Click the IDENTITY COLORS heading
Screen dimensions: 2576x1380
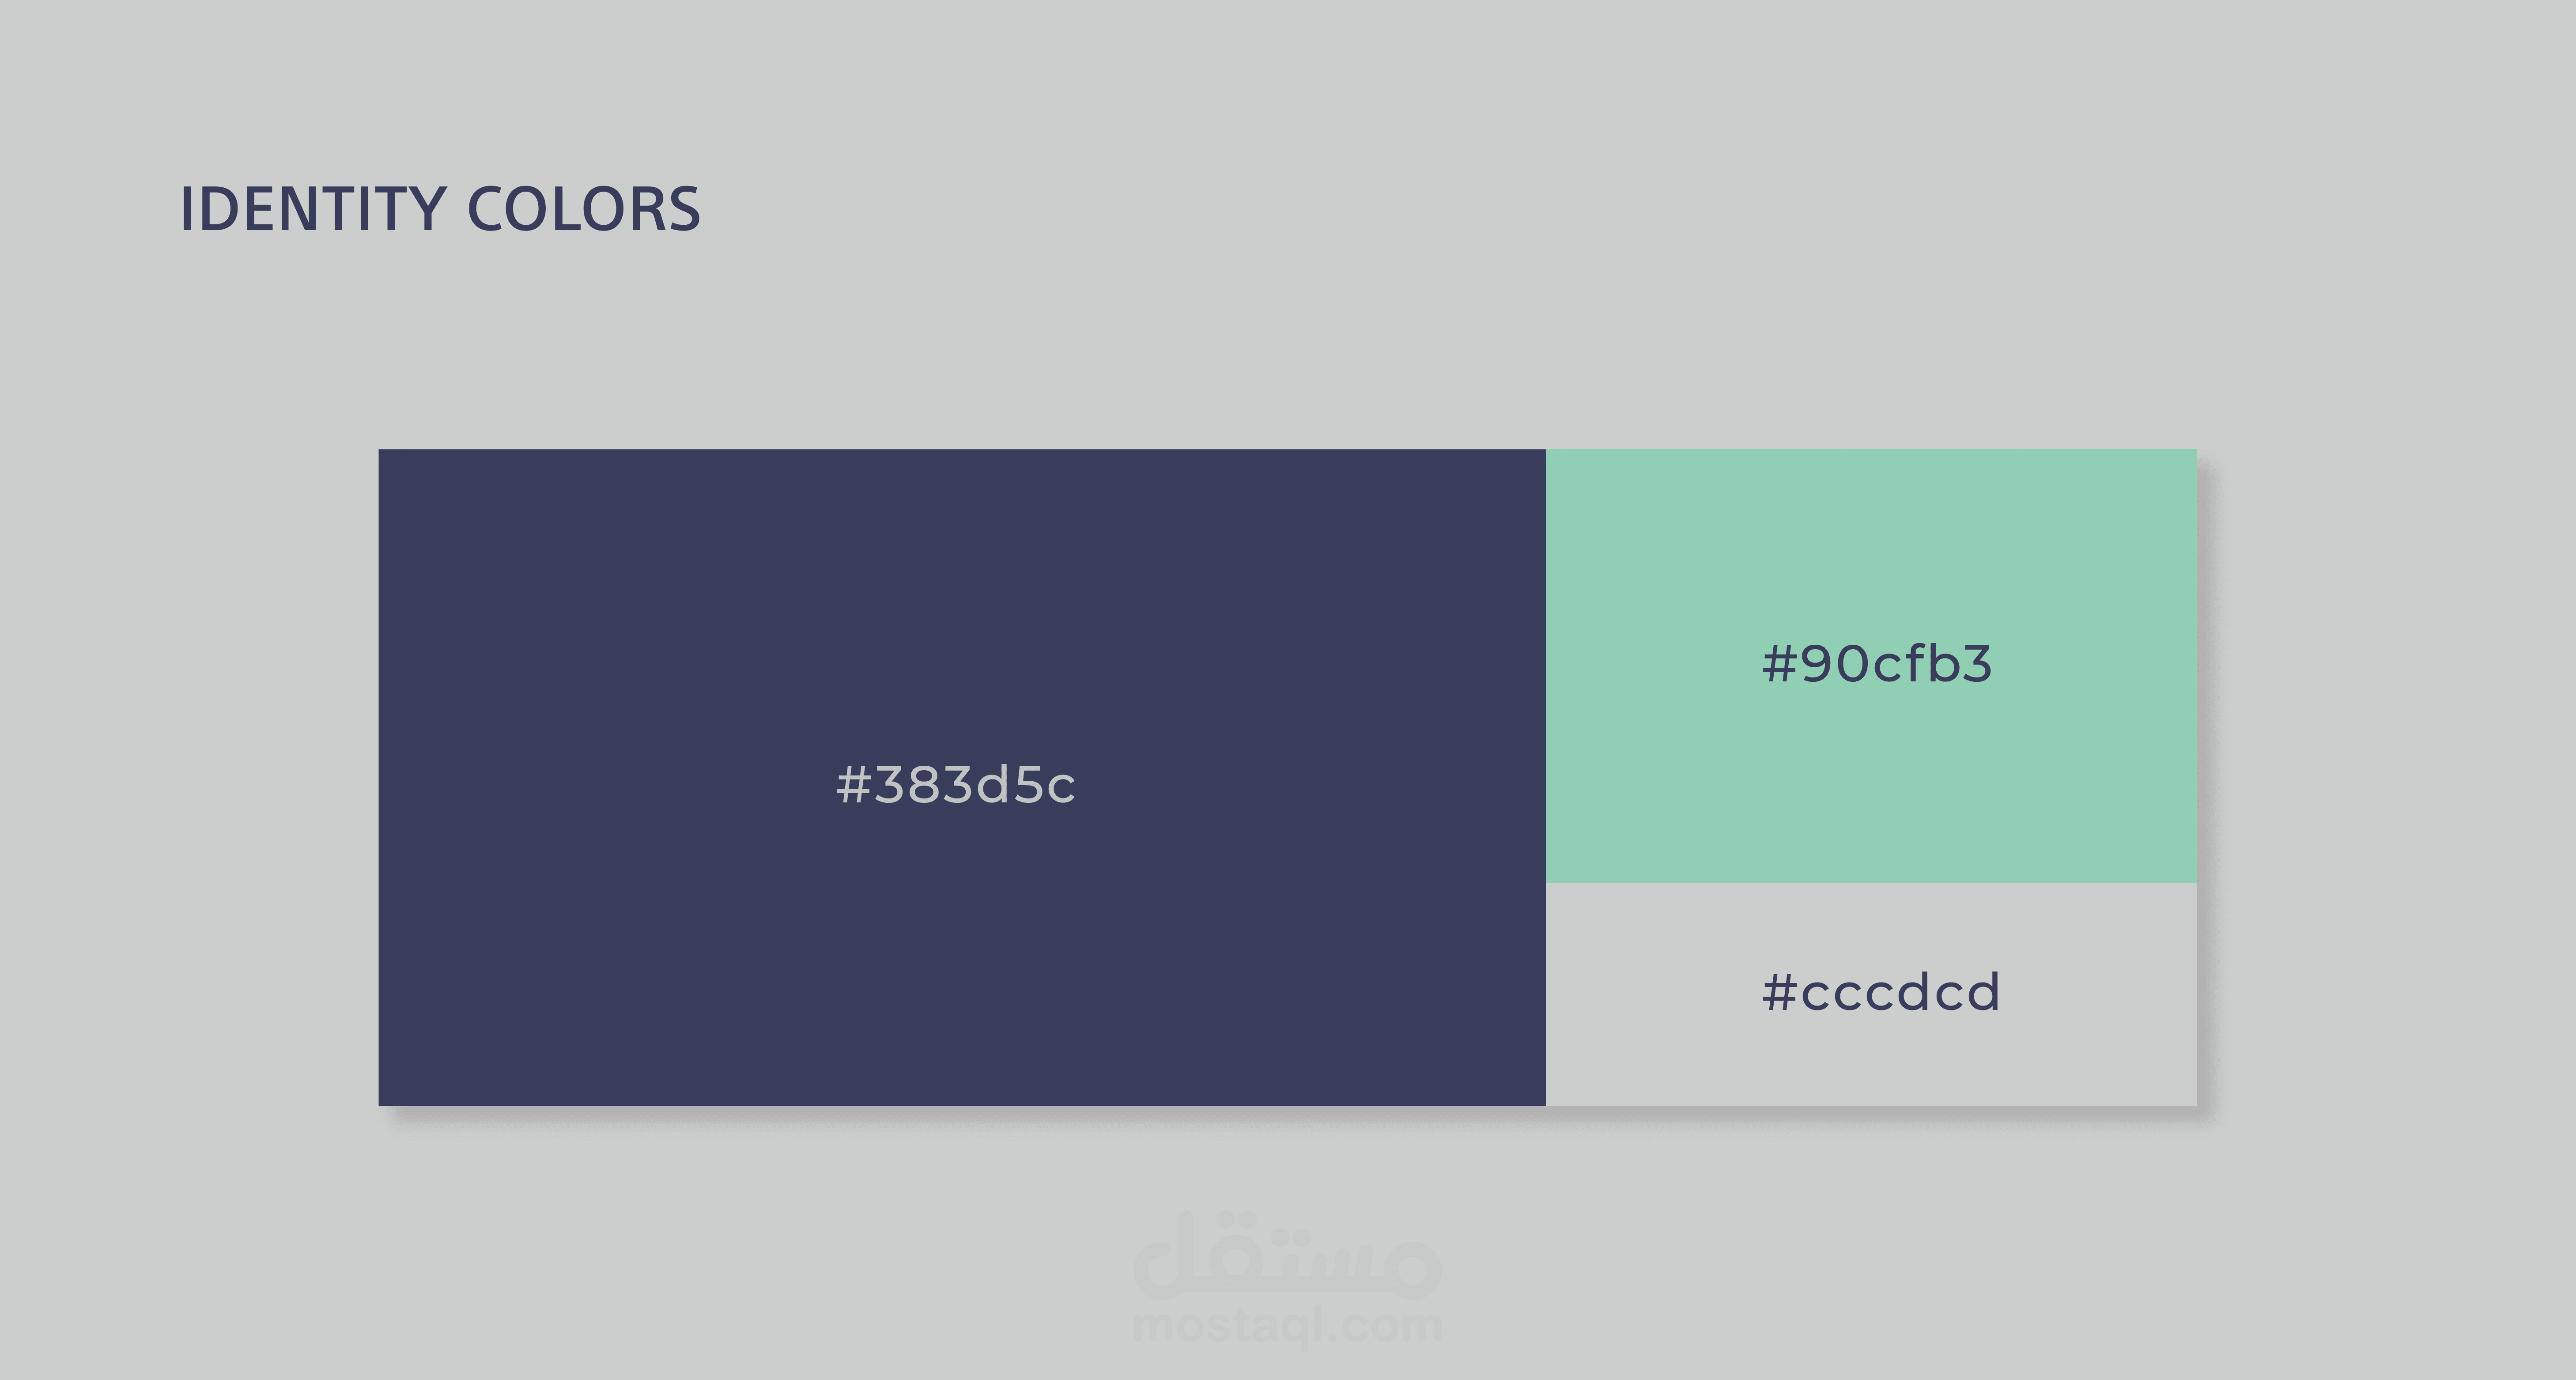pos(440,209)
